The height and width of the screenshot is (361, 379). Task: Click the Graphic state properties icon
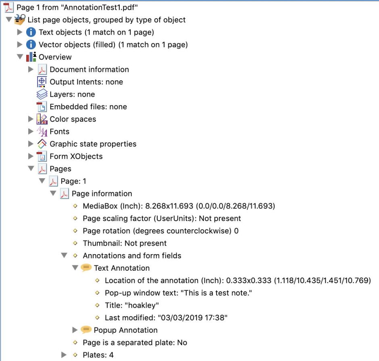click(42, 144)
